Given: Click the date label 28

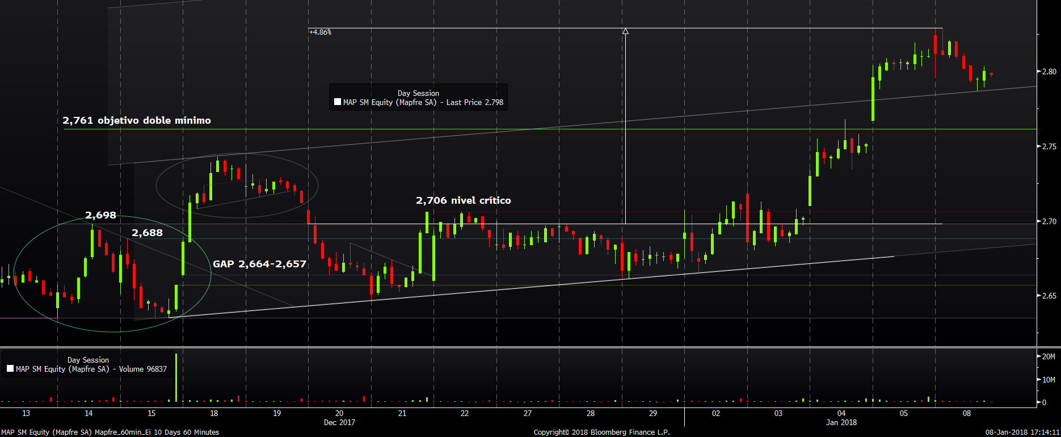Looking at the screenshot, I should click(591, 413).
